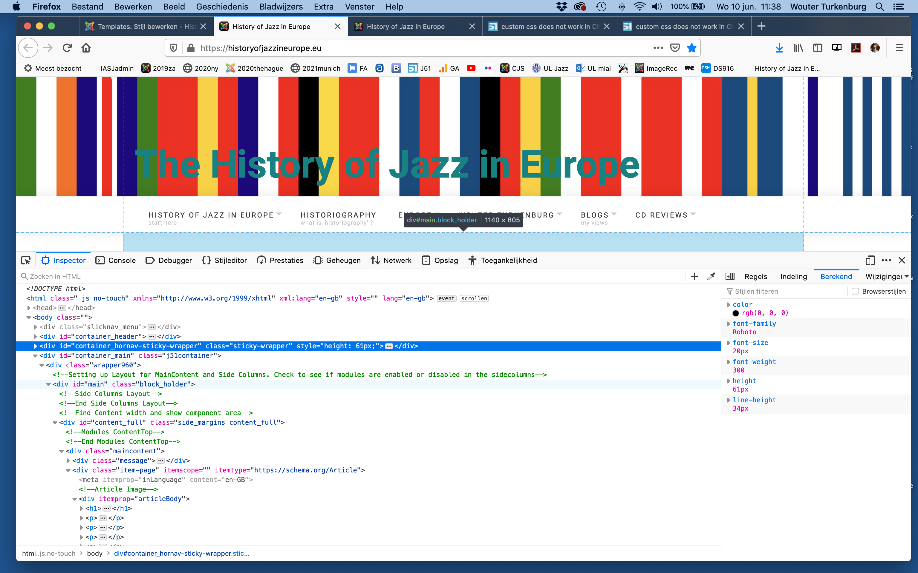Reload the current page
This screenshot has width=918, height=573.
pos(67,48)
